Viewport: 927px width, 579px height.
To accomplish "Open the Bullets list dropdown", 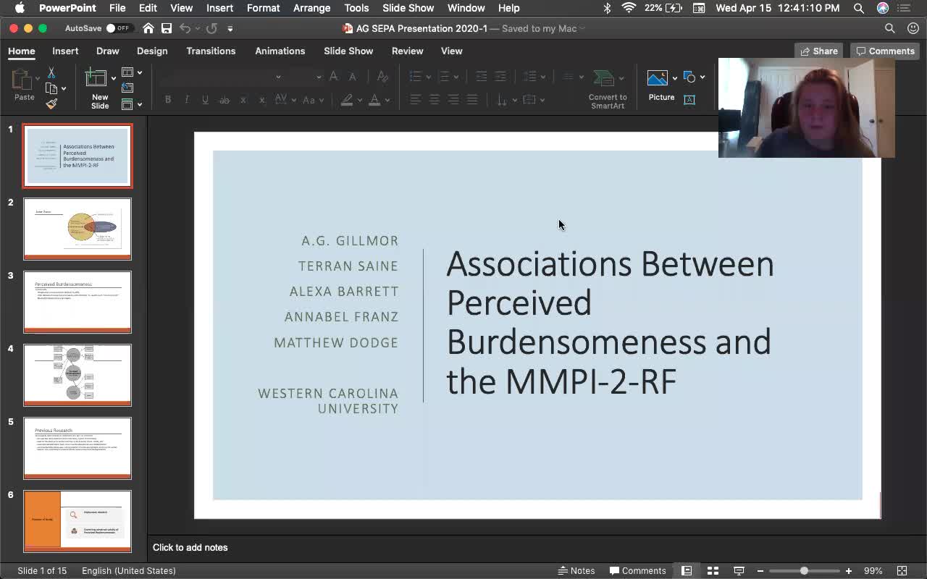I will coord(429,77).
